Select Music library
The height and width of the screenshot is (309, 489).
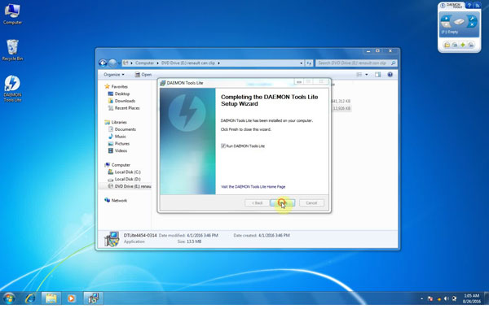121,137
